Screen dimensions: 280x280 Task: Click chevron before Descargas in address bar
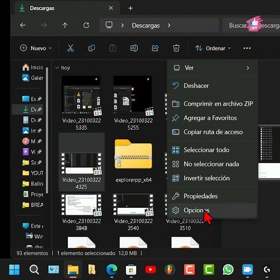(x=122, y=25)
